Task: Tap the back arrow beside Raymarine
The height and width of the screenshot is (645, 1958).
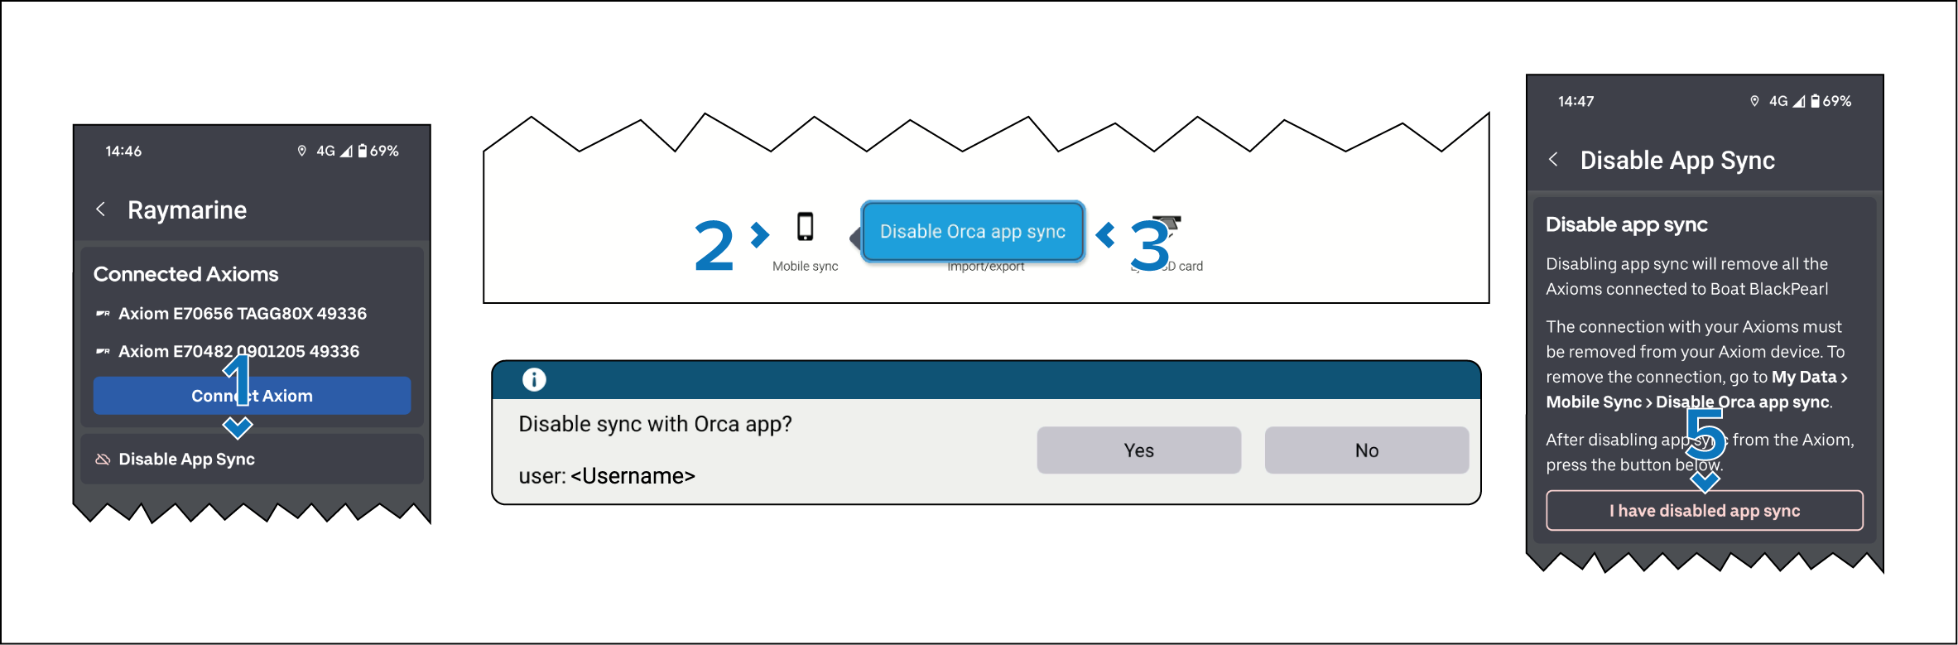Action: tap(101, 209)
